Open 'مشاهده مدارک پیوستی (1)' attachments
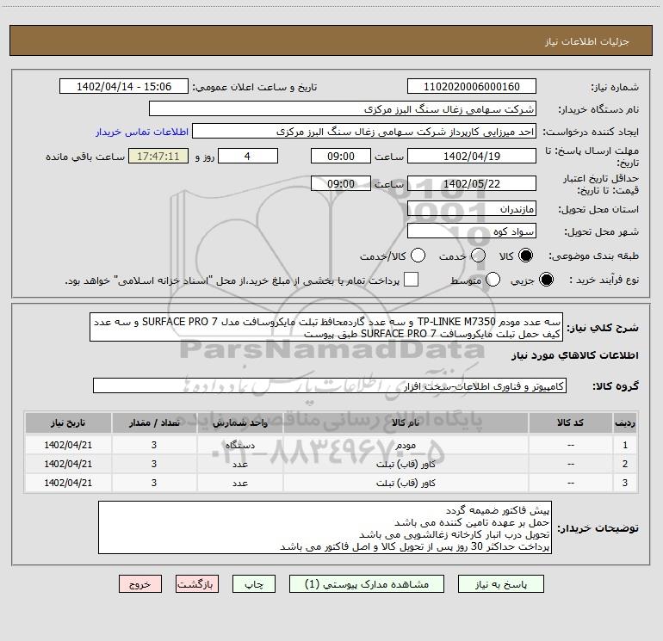 tap(367, 584)
